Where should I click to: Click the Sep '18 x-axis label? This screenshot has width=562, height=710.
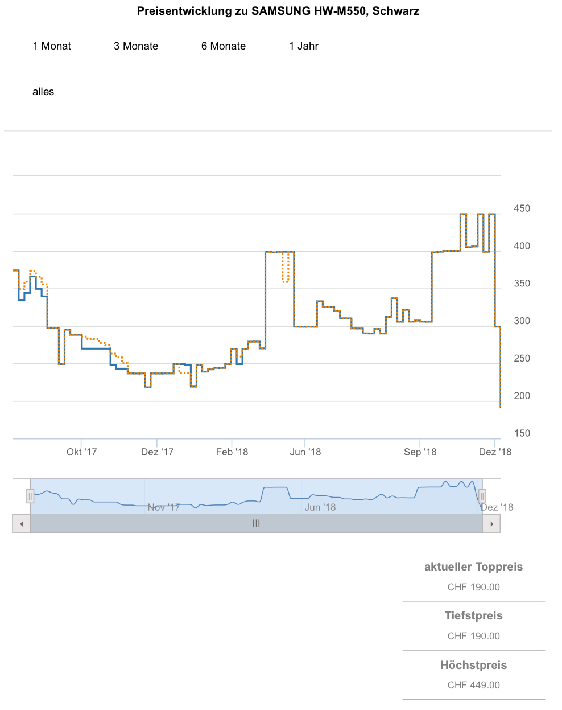tap(420, 452)
